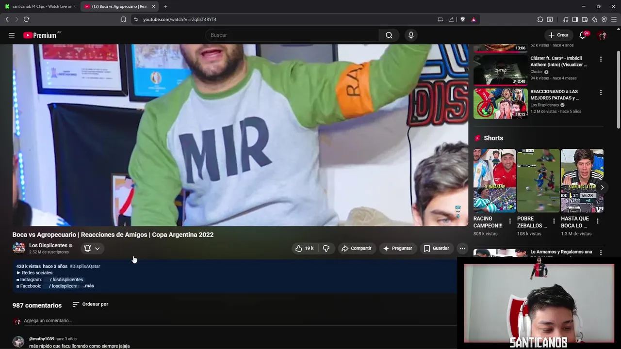The height and width of the screenshot is (349, 621).
Task: Show next Shorts with the right arrow
Action: [x=602, y=187]
